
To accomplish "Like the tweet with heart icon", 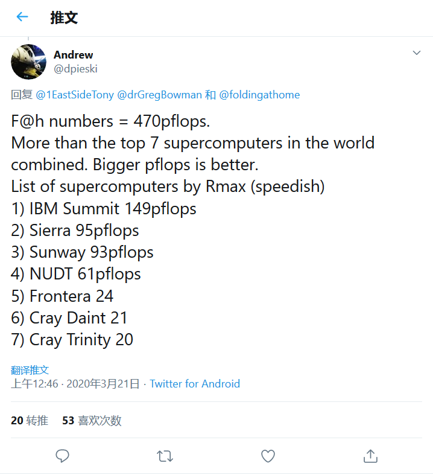I will 268,456.
